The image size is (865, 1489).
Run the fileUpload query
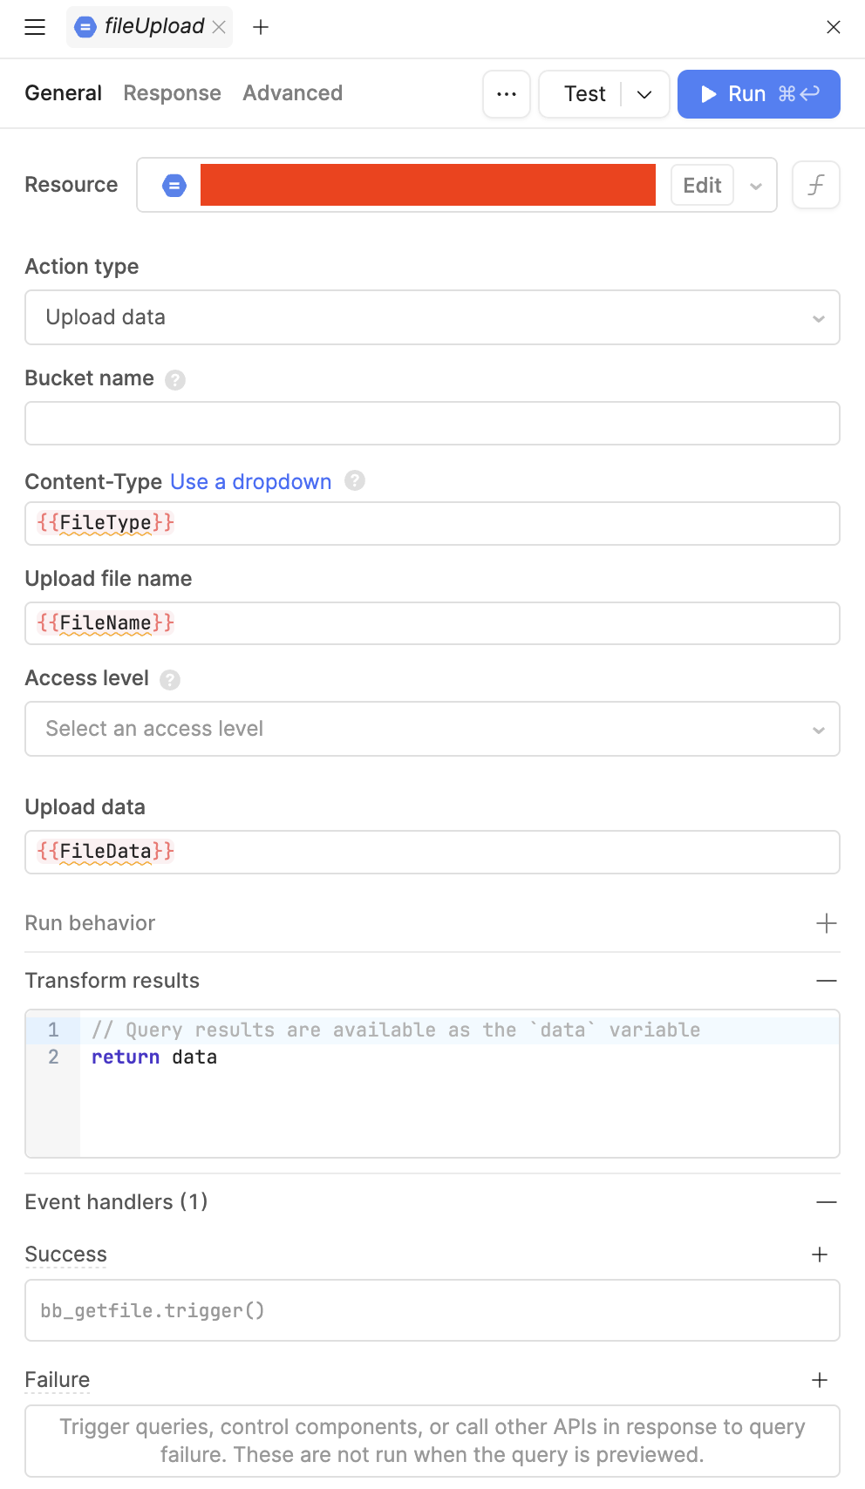tap(758, 94)
